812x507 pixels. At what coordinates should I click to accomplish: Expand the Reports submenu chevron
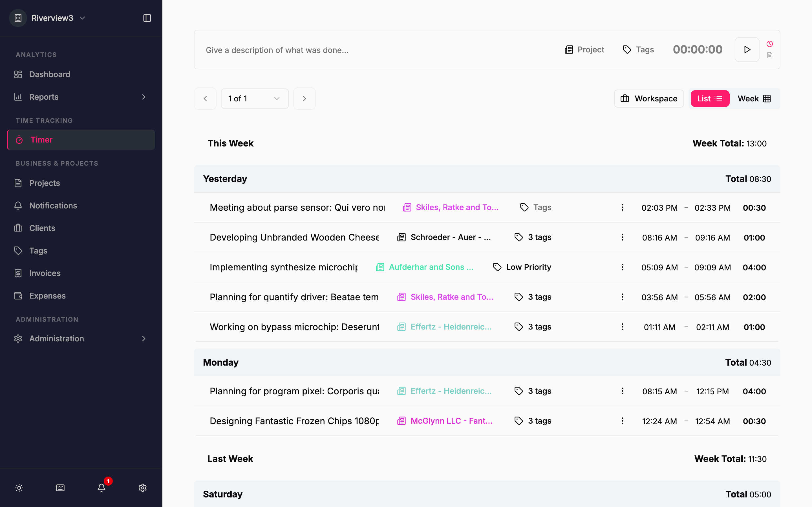click(144, 97)
